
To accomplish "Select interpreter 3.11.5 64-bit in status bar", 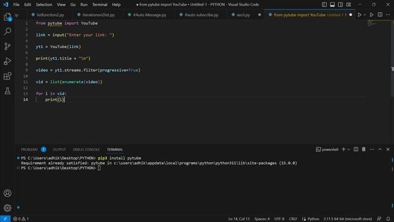I will (347, 219).
